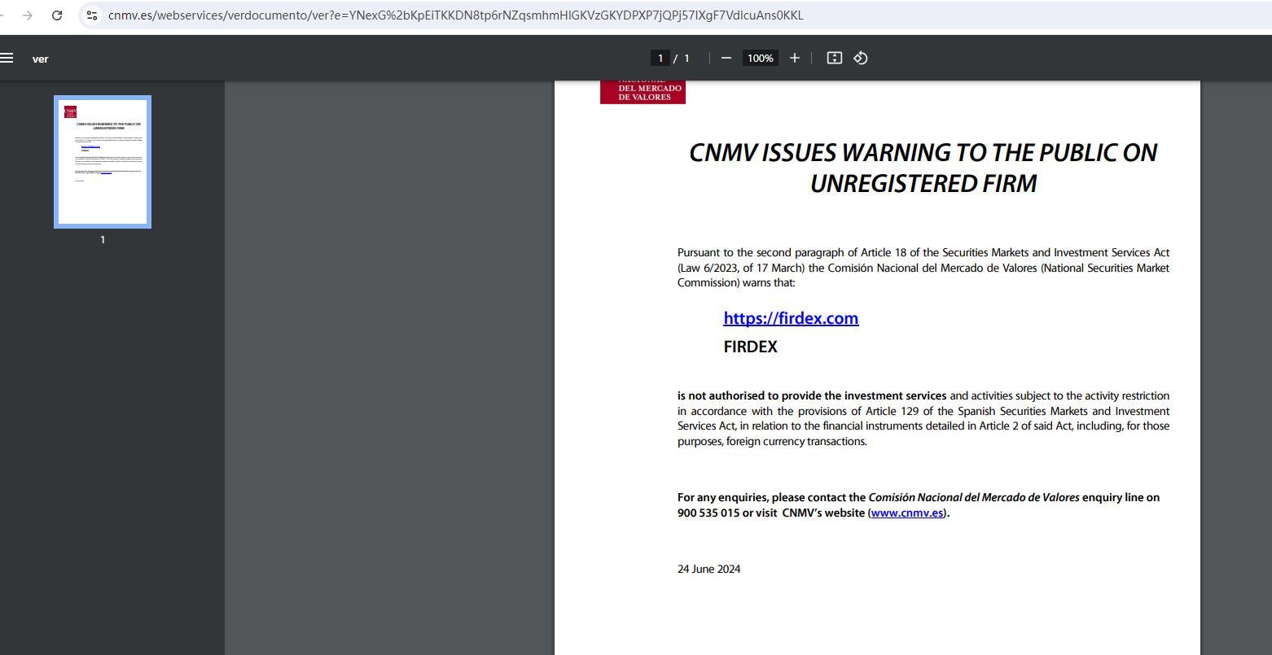Click the bold FIRDEX firm name
Image resolution: width=1272 pixels, height=655 pixels.
(x=750, y=347)
